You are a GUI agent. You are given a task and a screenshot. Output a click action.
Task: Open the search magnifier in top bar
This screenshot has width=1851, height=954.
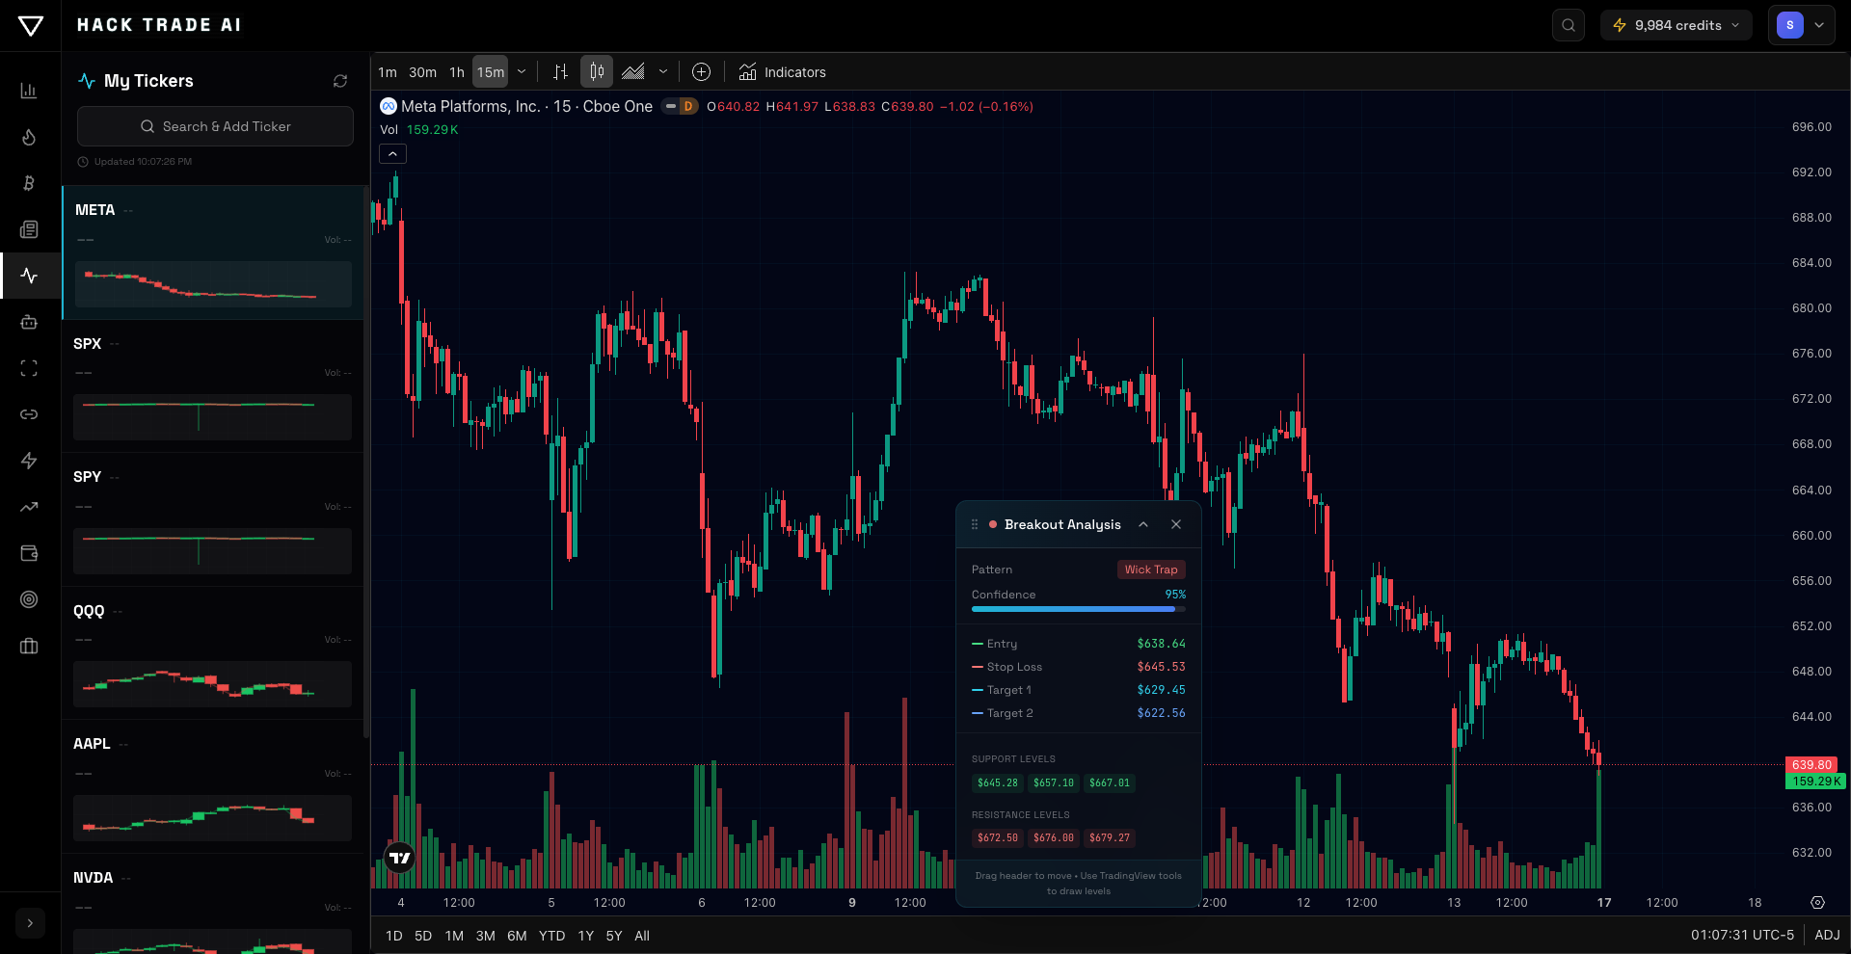click(1568, 25)
